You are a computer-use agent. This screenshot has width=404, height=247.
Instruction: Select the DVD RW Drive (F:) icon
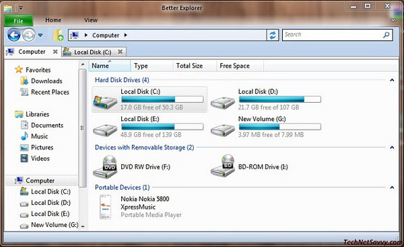click(105, 167)
